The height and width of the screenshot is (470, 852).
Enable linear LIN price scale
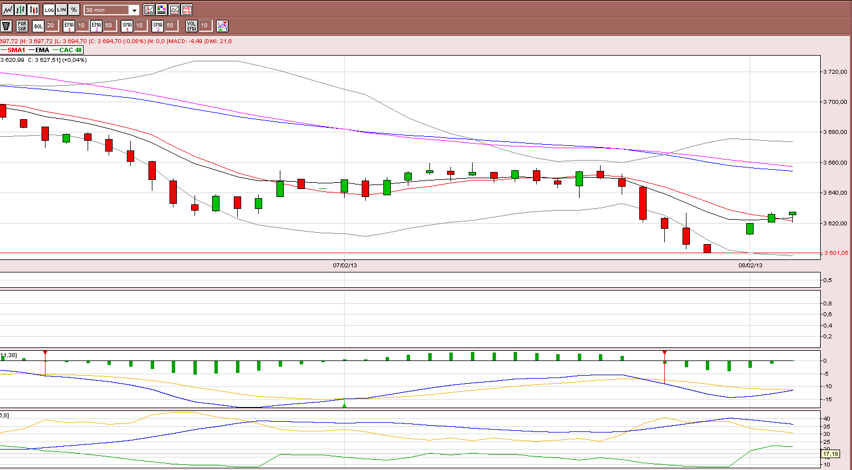point(61,10)
